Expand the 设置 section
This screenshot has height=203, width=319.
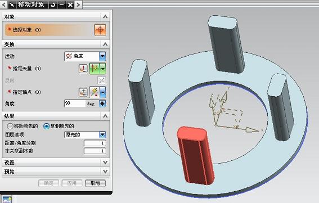point(56,163)
